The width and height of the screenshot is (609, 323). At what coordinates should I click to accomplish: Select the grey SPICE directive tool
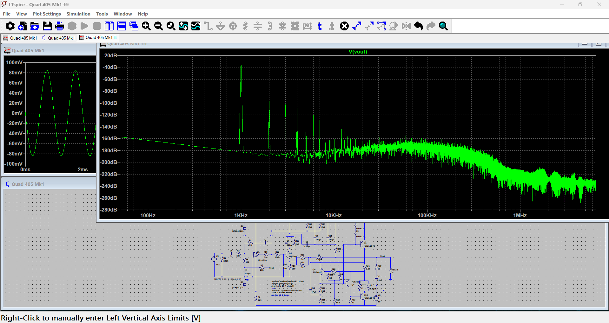tap(332, 26)
